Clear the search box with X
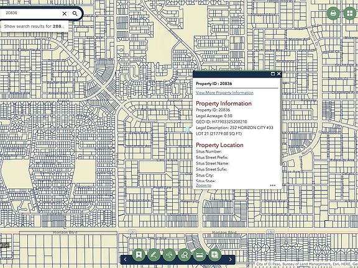Screen dimensions: 358x268 [65, 14]
